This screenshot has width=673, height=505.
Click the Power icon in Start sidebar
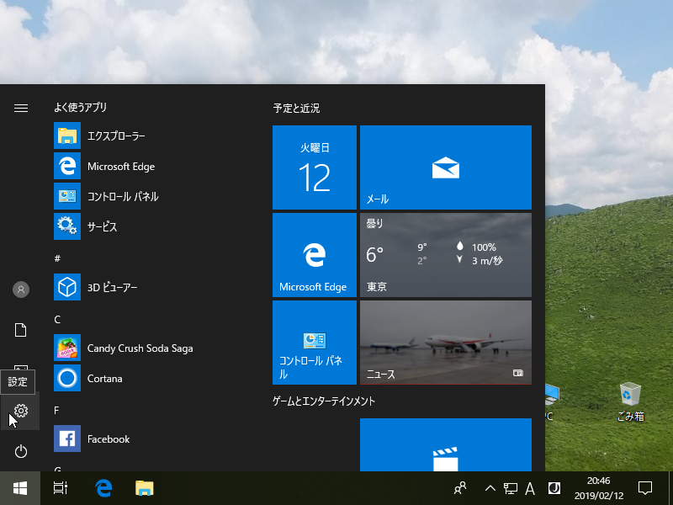pos(20,451)
